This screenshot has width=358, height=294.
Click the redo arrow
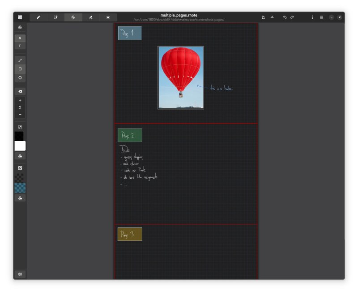tap(292, 17)
